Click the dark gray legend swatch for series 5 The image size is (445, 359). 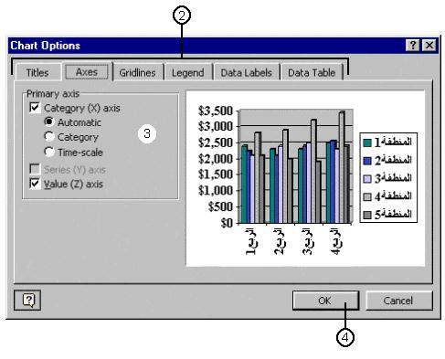pos(367,215)
